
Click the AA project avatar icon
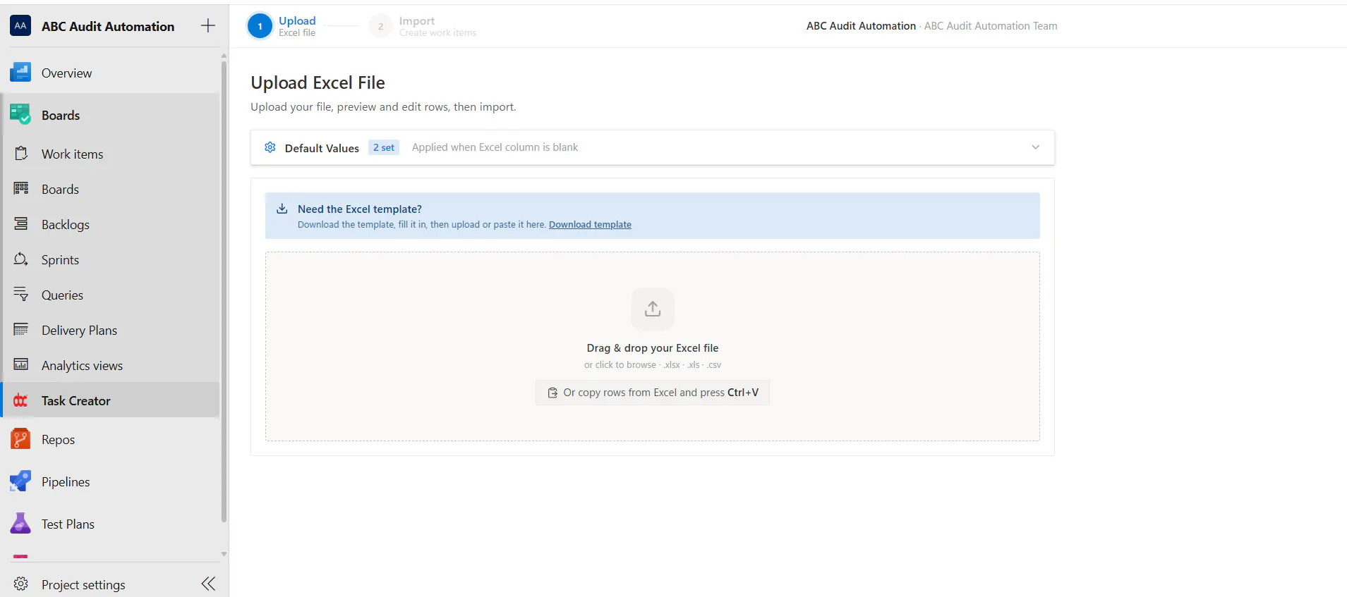[20, 26]
